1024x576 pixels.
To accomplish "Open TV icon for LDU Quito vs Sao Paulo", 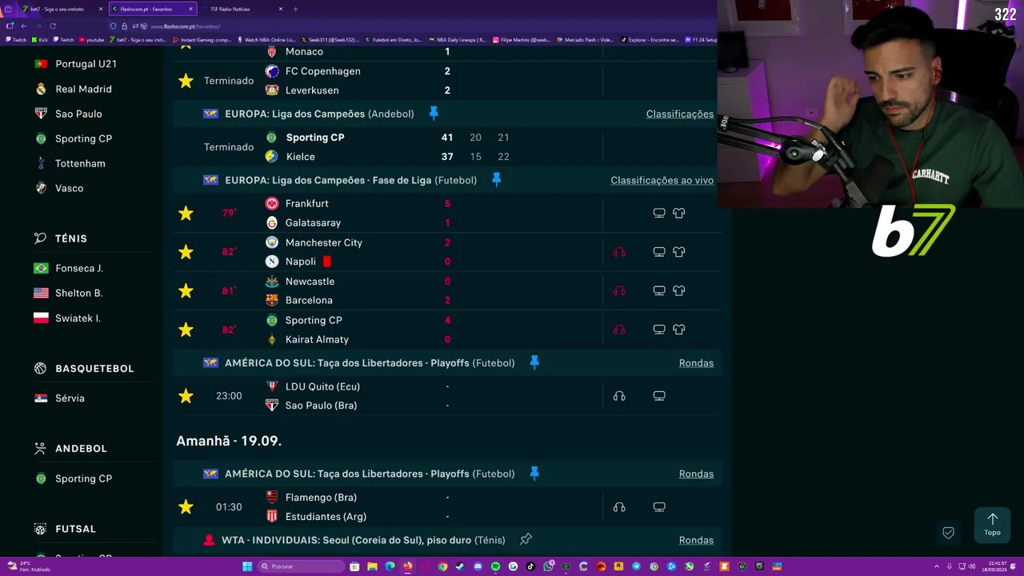I will pyautogui.click(x=659, y=396).
